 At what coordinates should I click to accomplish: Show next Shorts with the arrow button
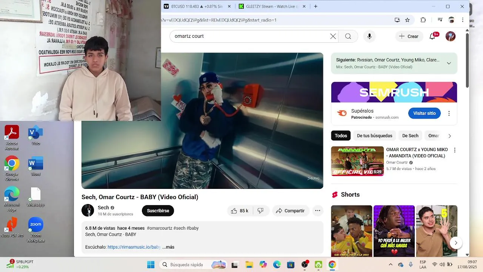[x=456, y=243]
